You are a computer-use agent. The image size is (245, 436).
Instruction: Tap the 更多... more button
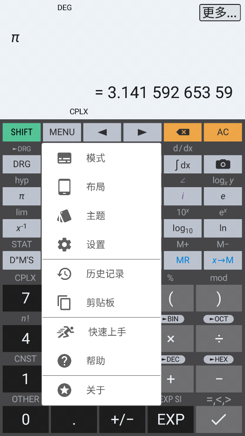(220, 12)
